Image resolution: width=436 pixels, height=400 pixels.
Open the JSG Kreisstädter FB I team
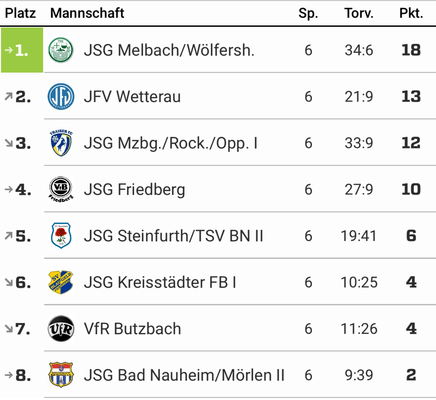pyautogui.click(x=160, y=282)
